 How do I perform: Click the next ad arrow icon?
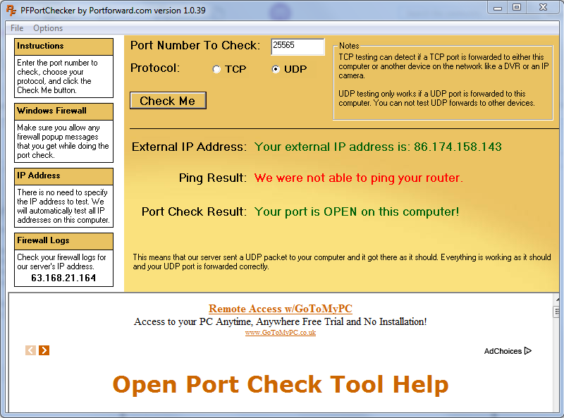pyautogui.click(x=44, y=350)
